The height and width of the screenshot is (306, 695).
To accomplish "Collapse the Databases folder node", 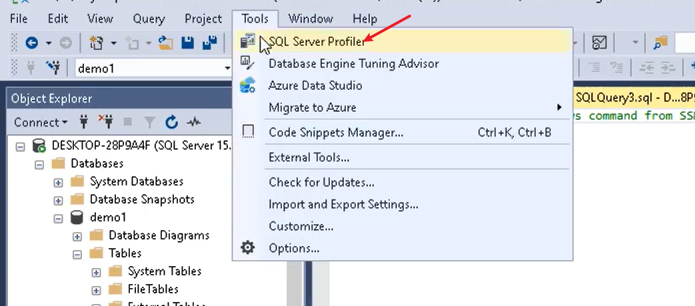I will 39,164.
